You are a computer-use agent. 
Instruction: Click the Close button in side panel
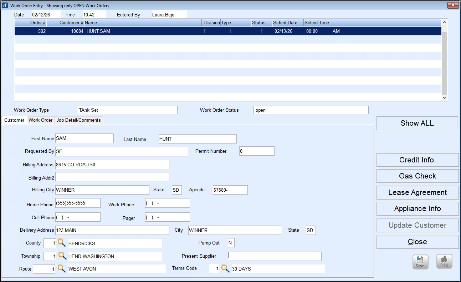(418, 242)
